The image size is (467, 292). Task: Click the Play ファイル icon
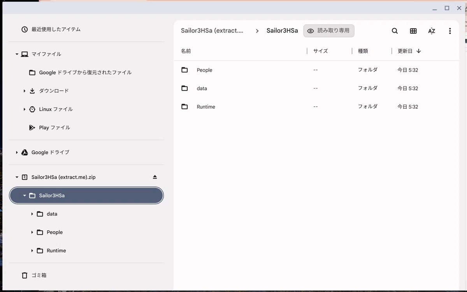coord(32,127)
